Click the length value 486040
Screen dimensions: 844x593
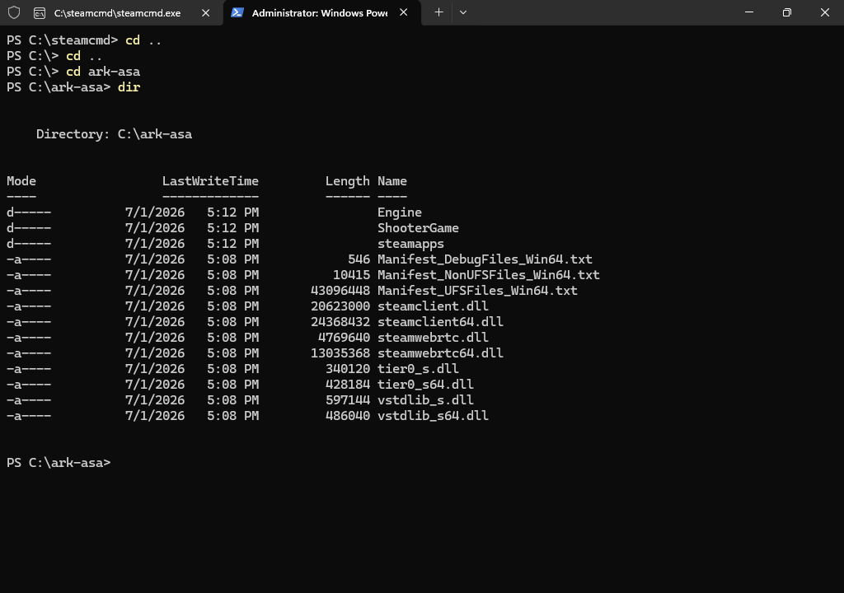coord(348,415)
